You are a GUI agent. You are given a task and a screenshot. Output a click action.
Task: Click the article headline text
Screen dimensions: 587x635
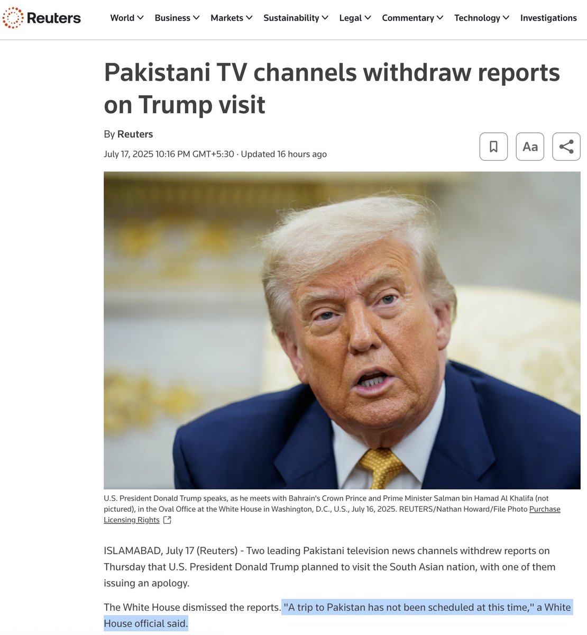[x=332, y=88]
